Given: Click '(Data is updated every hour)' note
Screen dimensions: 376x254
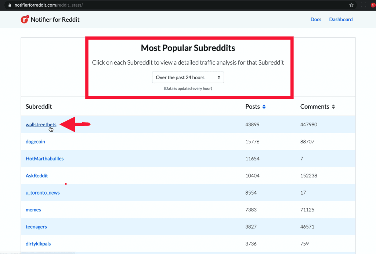Looking at the screenshot, I should coord(188,88).
